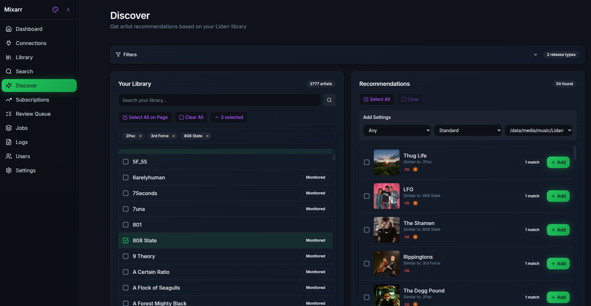Remove the 2Pac filter chip
Screen dimensions: 591x306
141,136
